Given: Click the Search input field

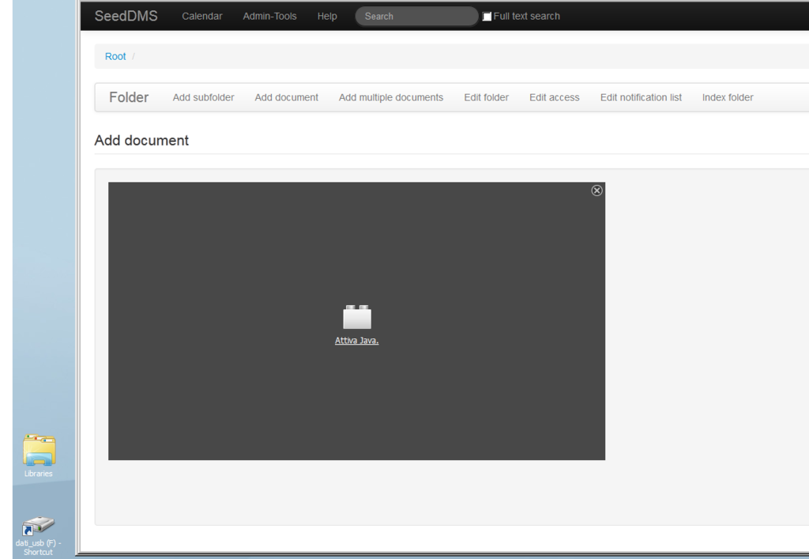Looking at the screenshot, I should pos(416,17).
